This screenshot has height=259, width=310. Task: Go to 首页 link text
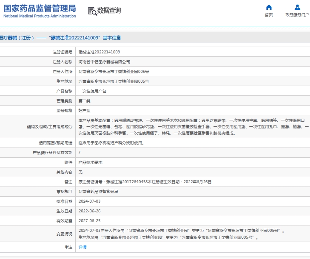(269, 15)
